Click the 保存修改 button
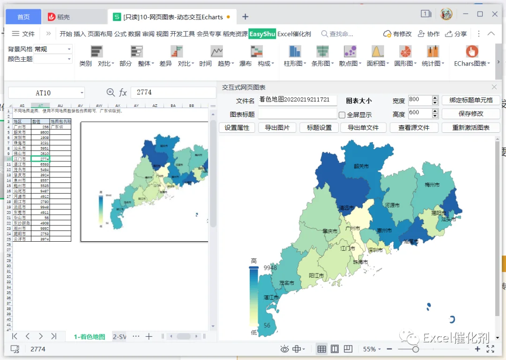Viewport: 506px width, 360px height. [x=471, y=114]
